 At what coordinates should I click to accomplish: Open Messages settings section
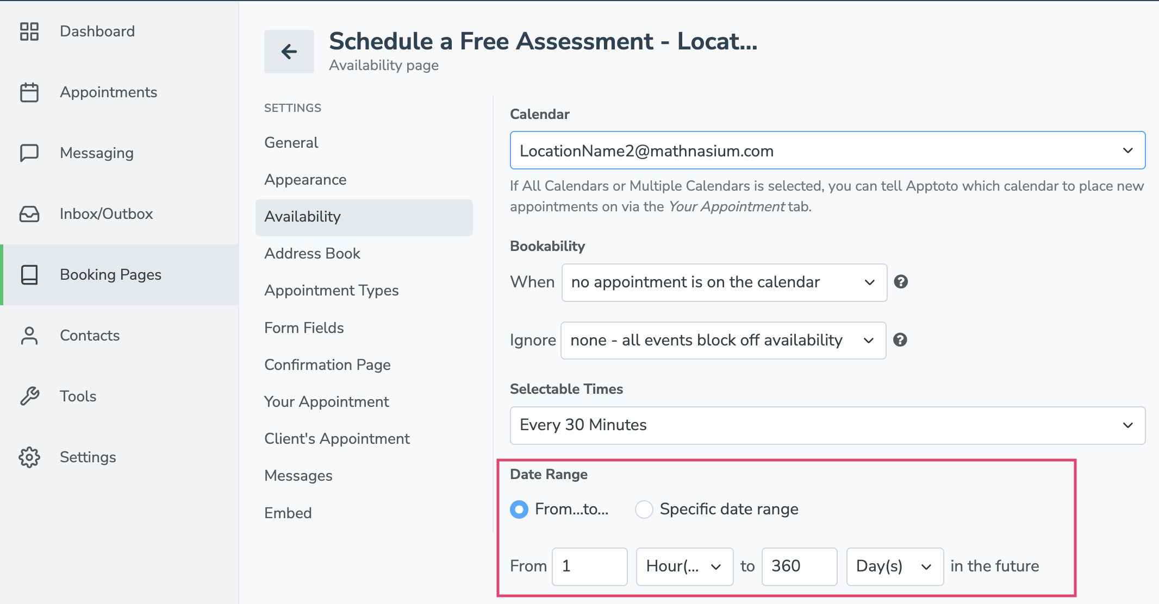pos(364,476)
